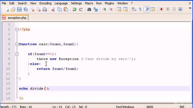Open the Macro menu
Image resolution: width=193 pixels, height=108 pixels.
[89, 3]
